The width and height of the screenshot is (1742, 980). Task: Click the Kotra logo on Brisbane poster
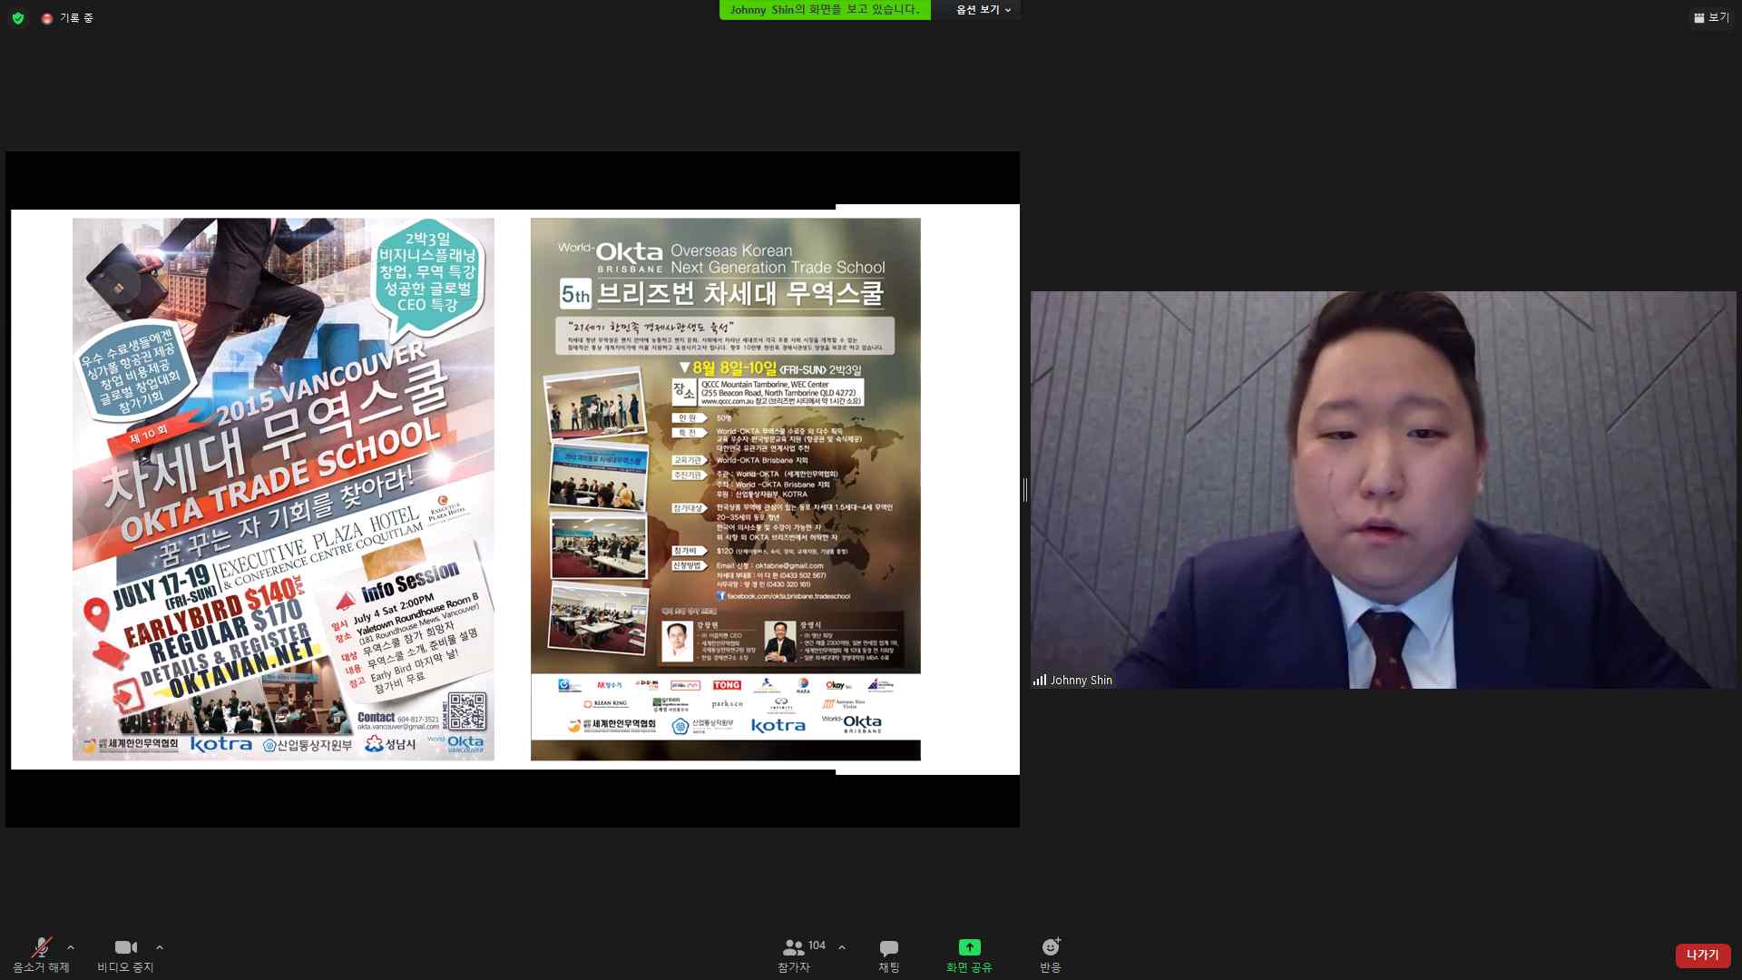(778, 726)
